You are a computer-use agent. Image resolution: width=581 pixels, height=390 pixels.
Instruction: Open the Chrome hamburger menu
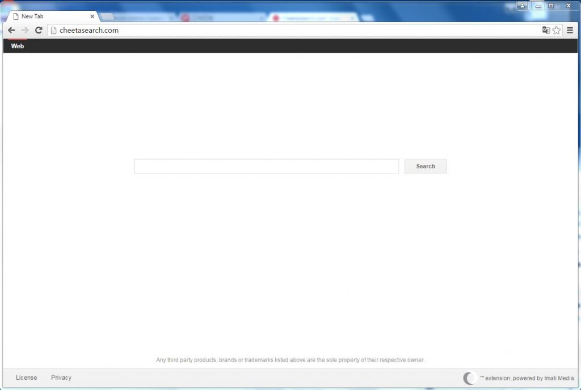click(570, 31)
